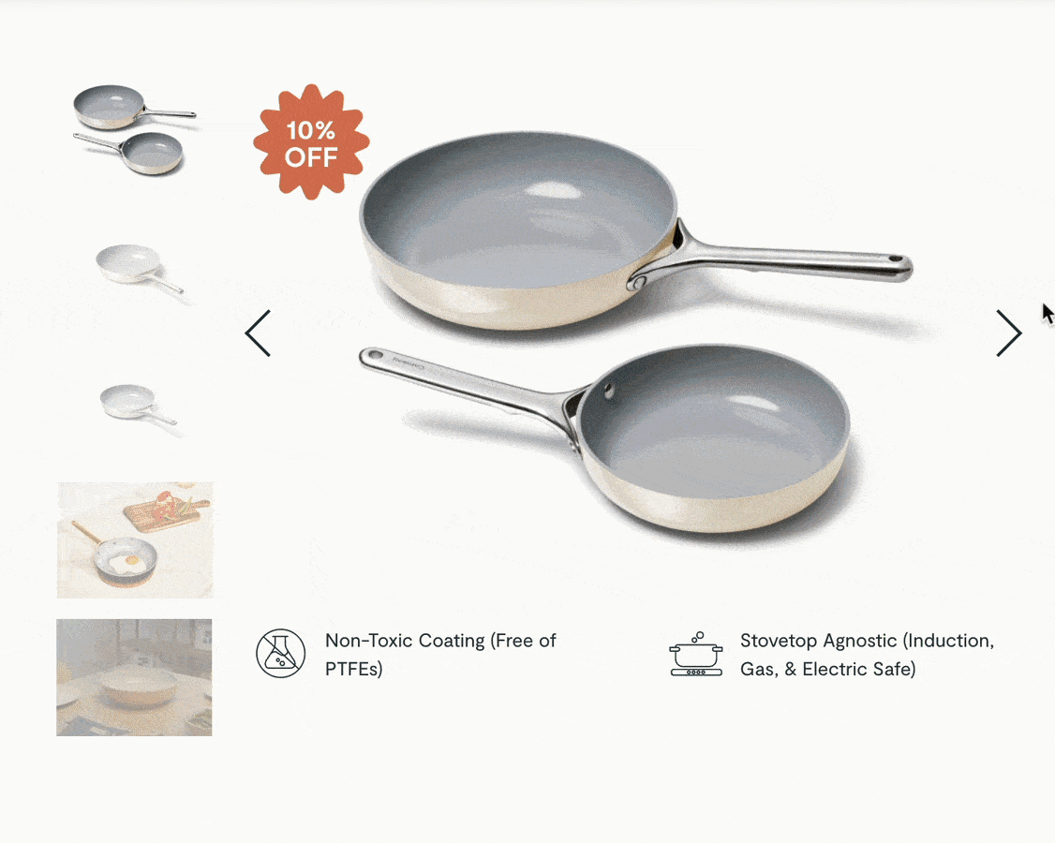The image size is (1055, 843).
Task: Click the pot-on-stove stovetop icon
Action: click(x=696, y=654)
